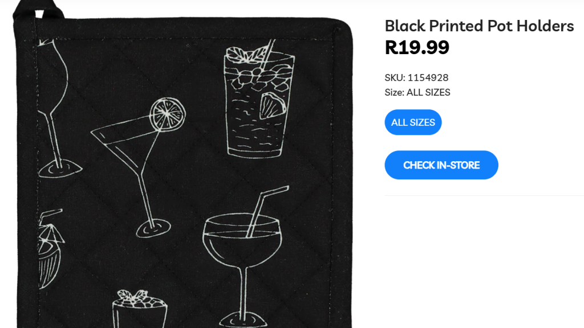Click the Size: ALL SIZES label
The height and width of the screenshot is (328, 584).
(x=417, y=92)
